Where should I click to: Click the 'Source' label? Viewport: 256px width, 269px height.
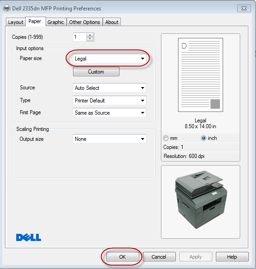[x=27, y=88]
